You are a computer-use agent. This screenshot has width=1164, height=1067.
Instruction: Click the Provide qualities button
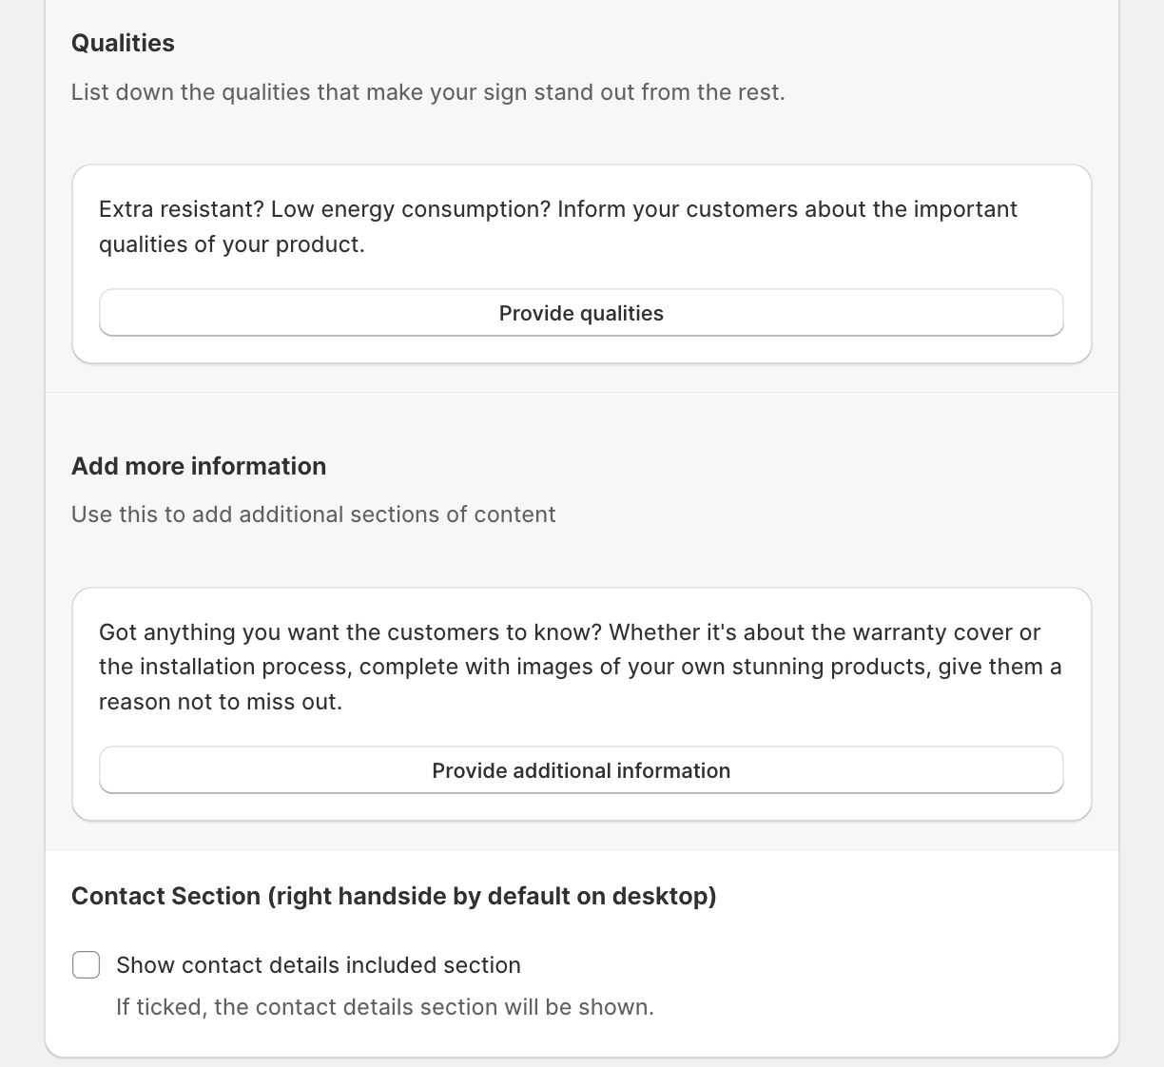click(581, 313)
